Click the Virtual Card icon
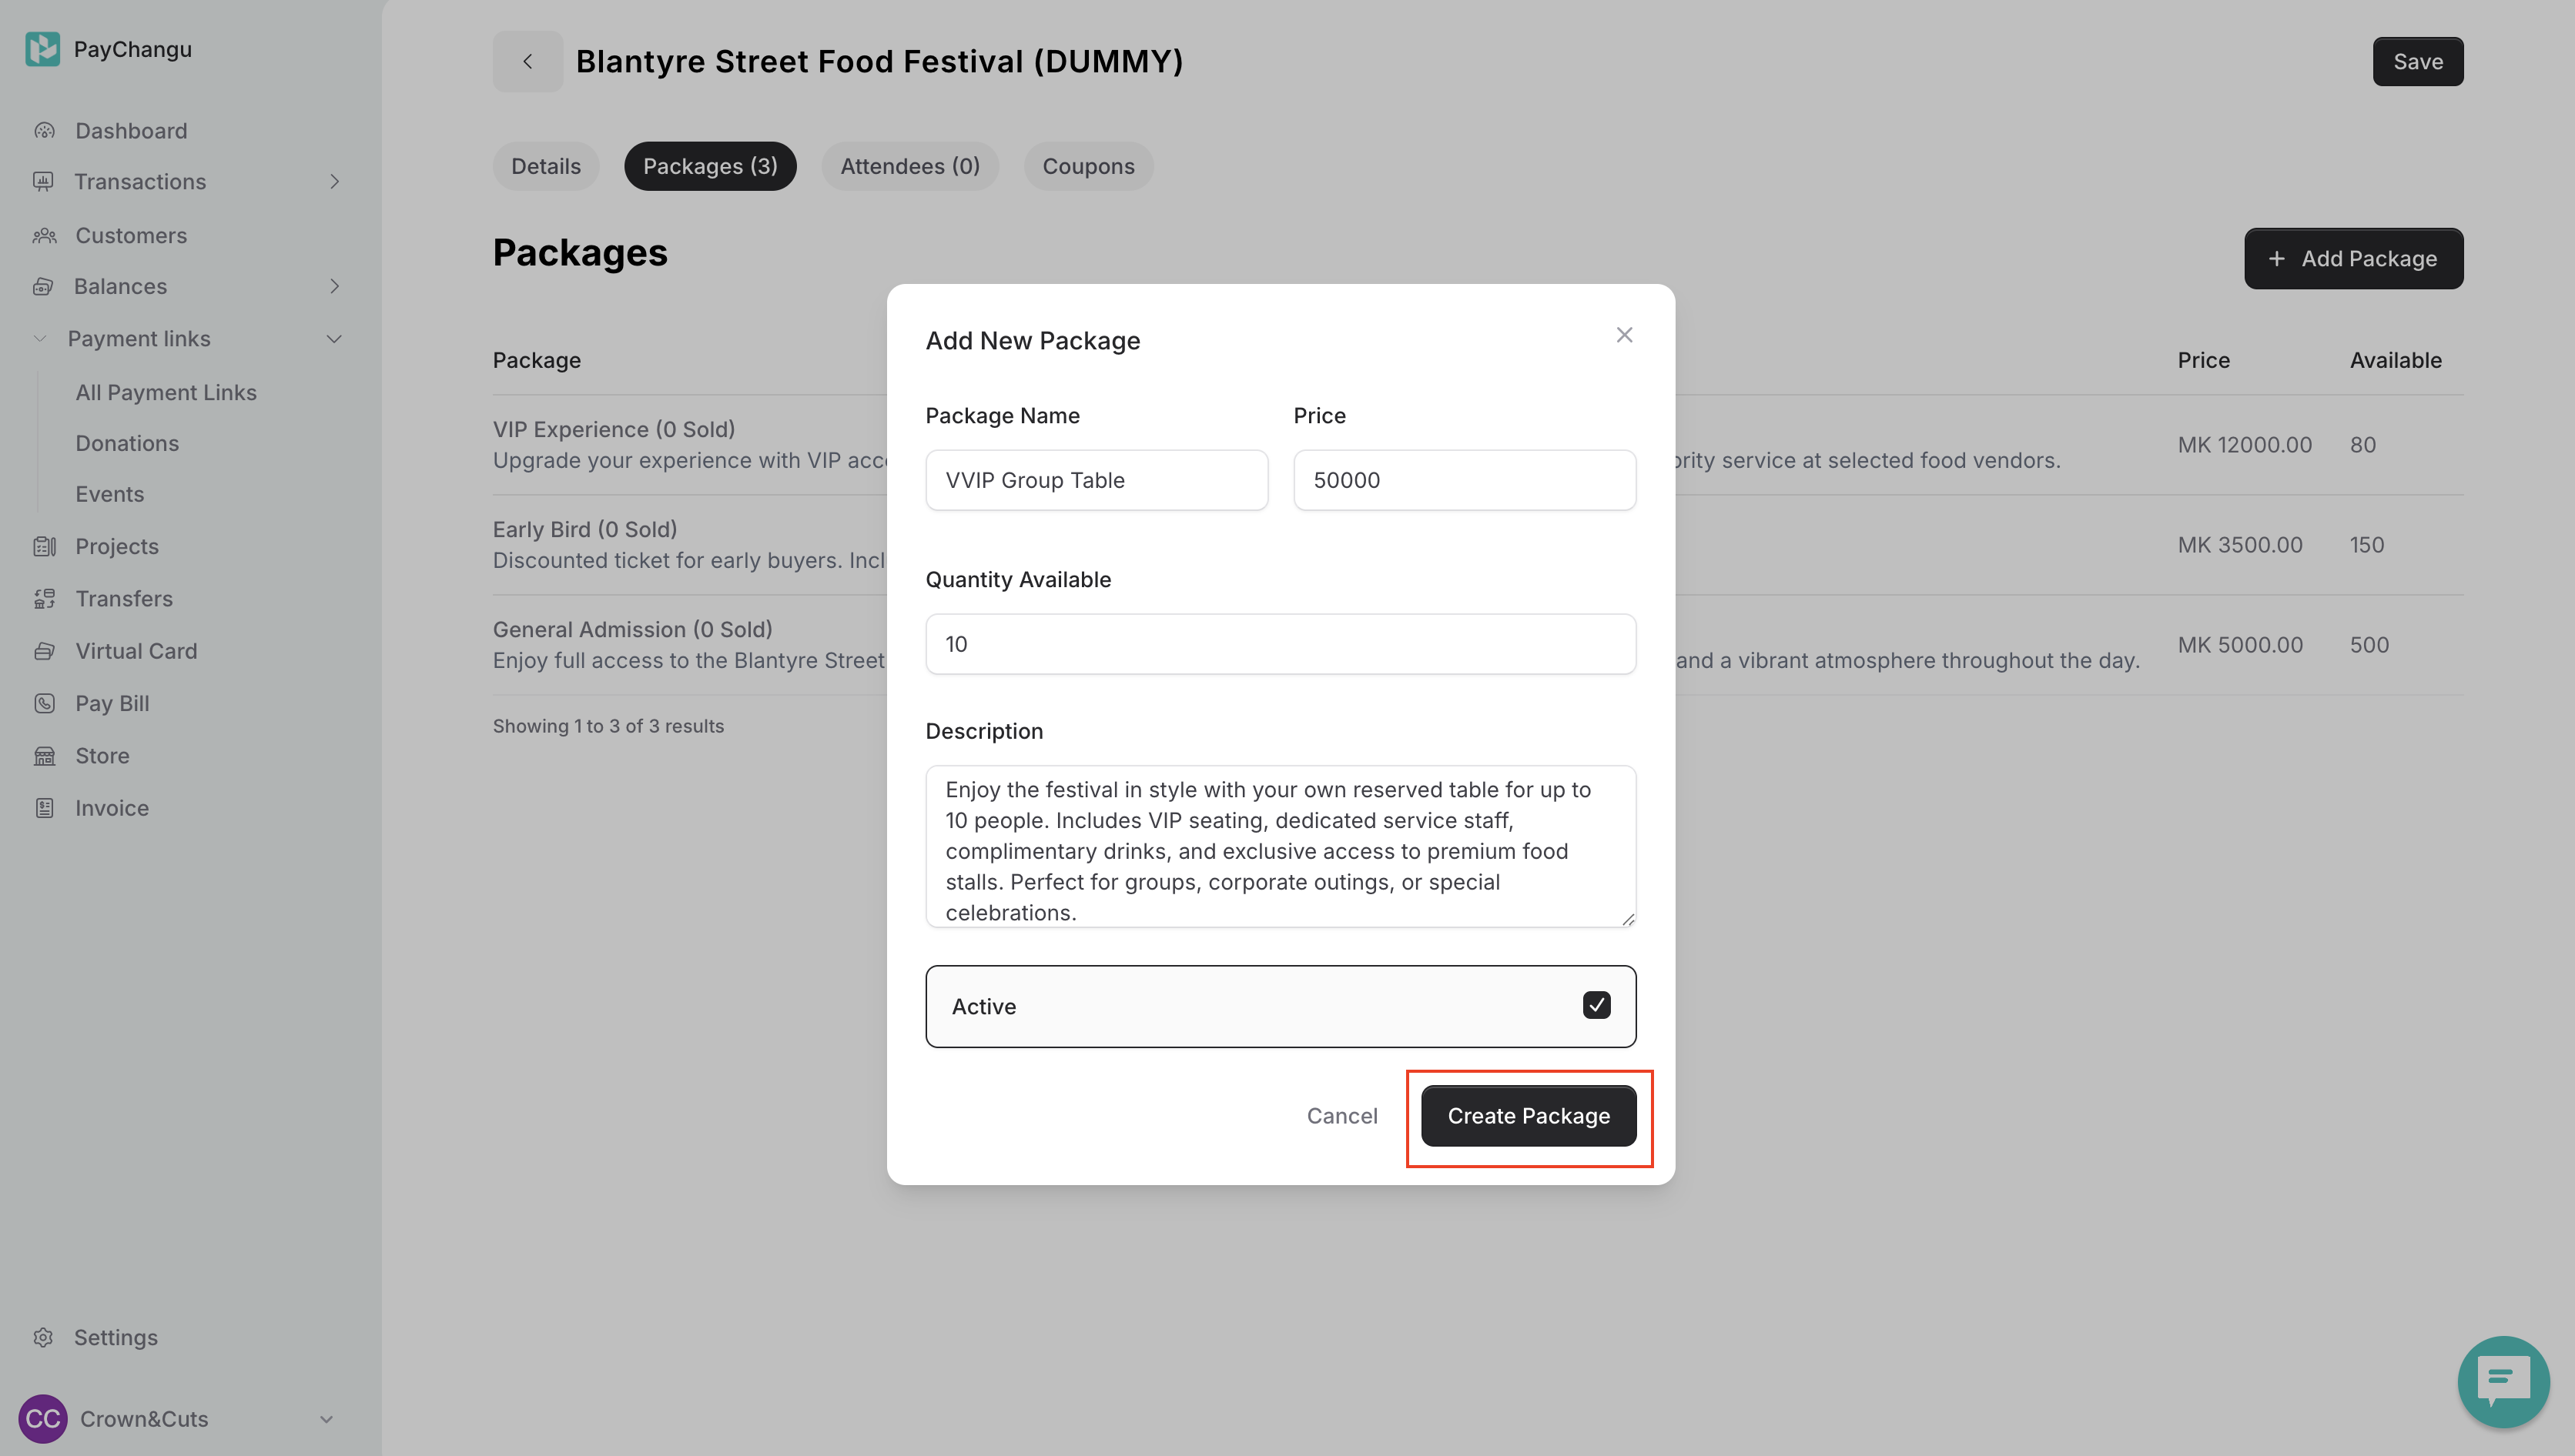The image size is (2575, 1456). point(44,651)
